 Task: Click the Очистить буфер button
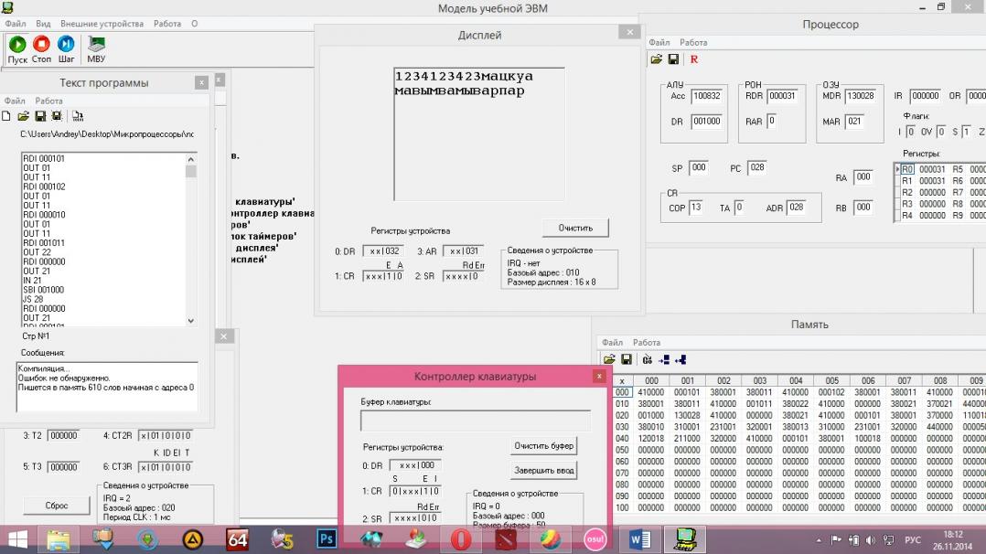coord(543,446)
